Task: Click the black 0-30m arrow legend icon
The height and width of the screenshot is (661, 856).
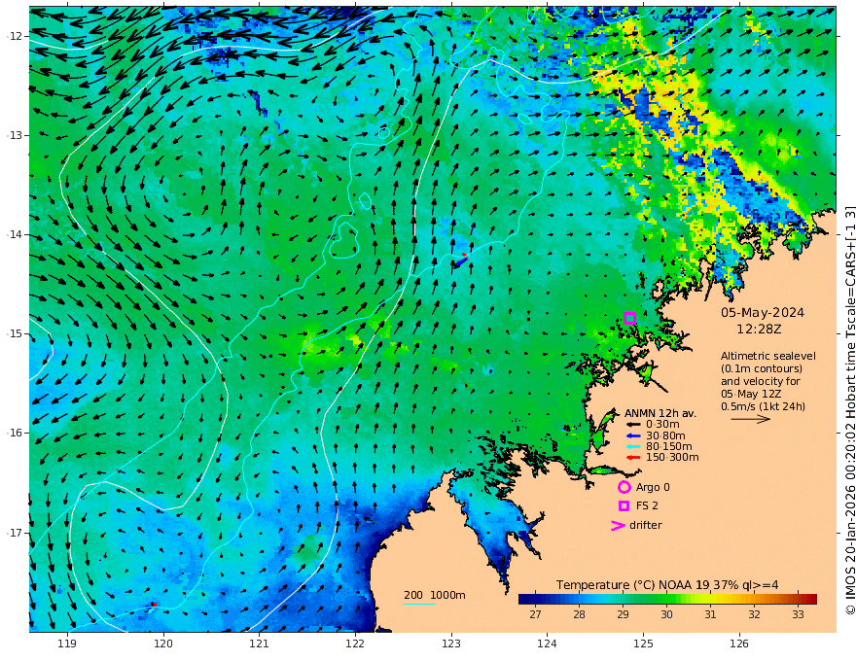Action: (633, 425)
